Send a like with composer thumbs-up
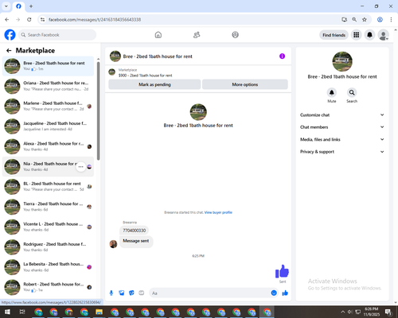Viewport: 398px width, 318px height. [285, 293]
